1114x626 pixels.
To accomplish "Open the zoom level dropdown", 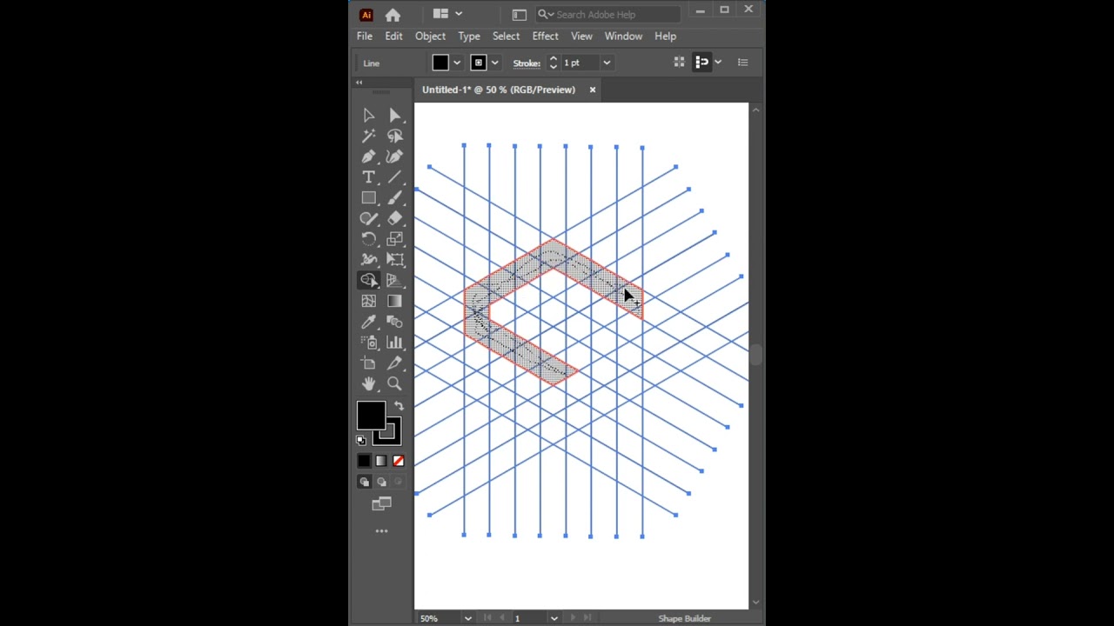I will (x=467, y=618).
